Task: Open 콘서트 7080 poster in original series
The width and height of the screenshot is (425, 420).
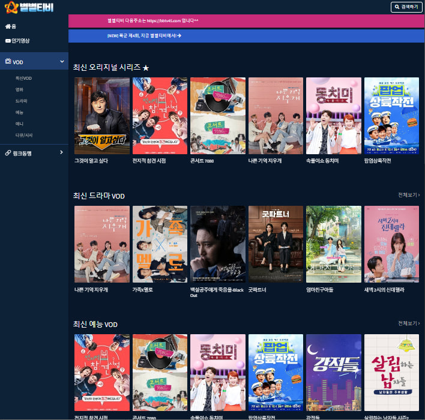Action: (x=218, y=116)
